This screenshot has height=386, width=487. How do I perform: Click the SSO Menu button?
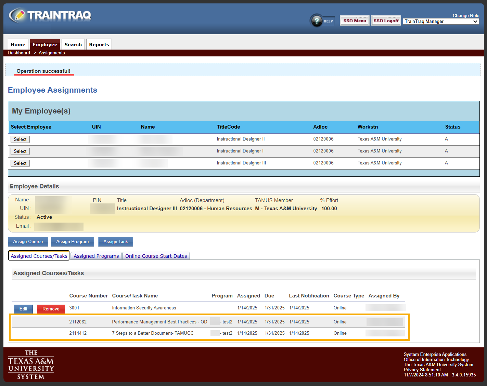click(x=354, y=21)
